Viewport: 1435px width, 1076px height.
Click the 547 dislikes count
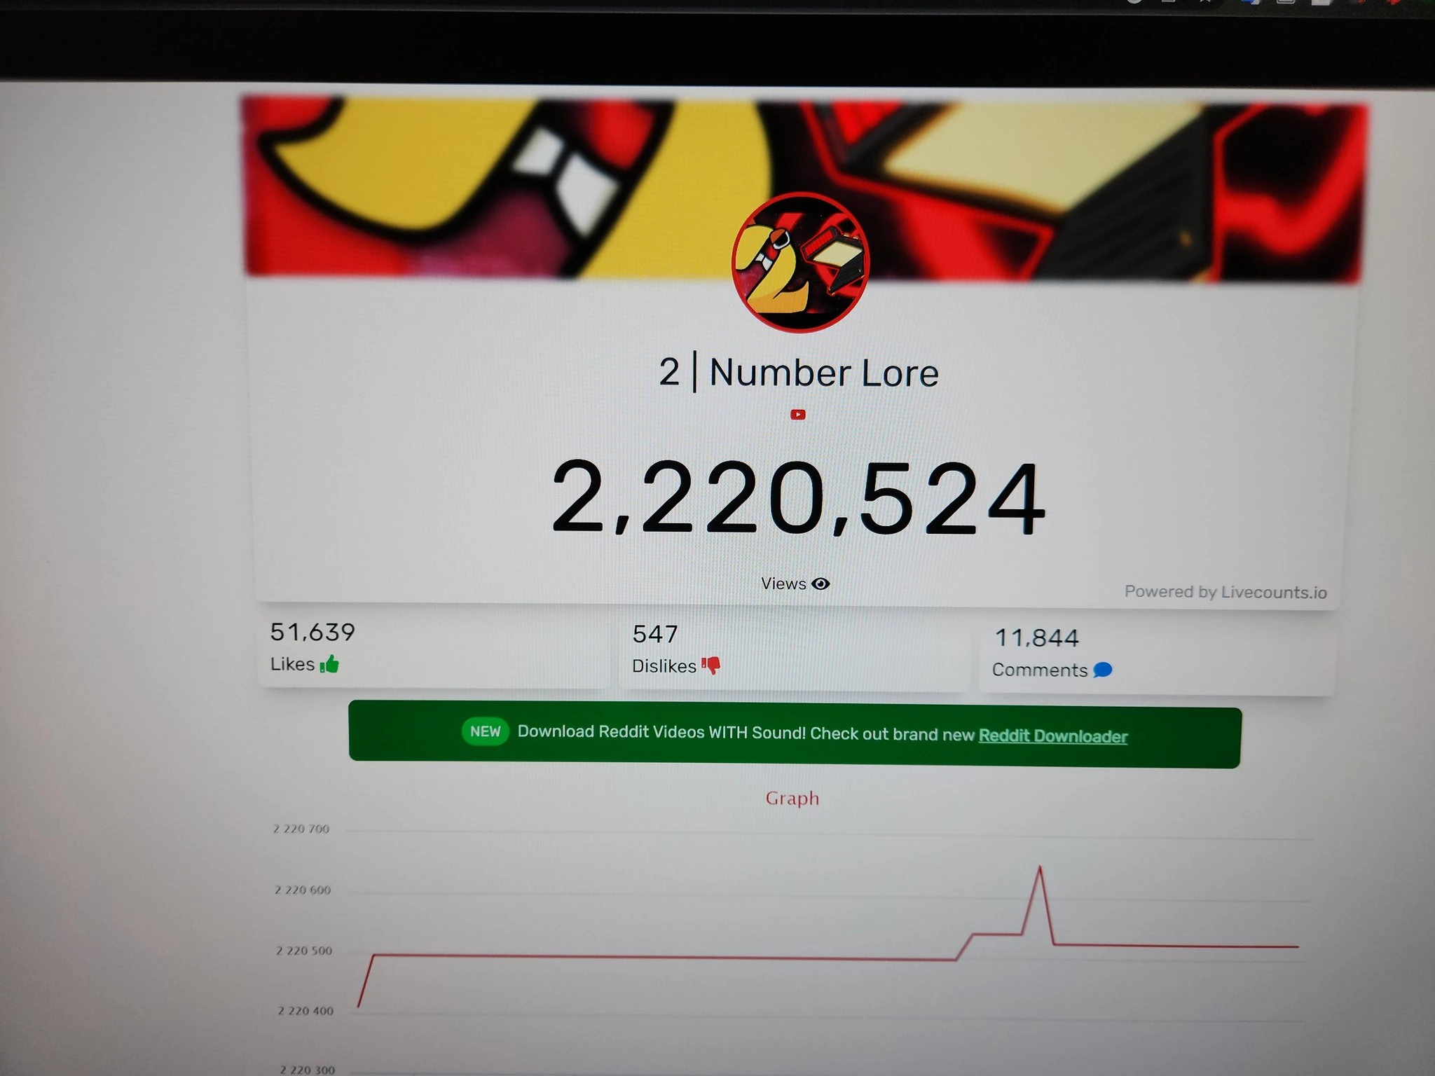(x=655, y=634)
